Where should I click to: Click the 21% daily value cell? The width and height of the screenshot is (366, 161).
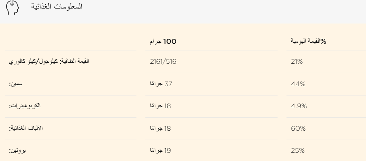click(x=297, y=62)
